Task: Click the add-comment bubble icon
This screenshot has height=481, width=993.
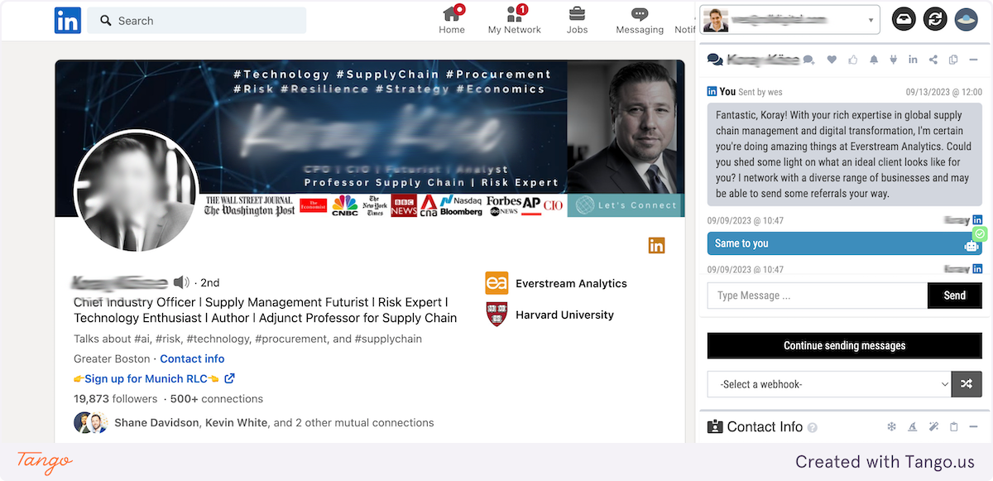Action: pyautogui.click(x=808, y=60)
